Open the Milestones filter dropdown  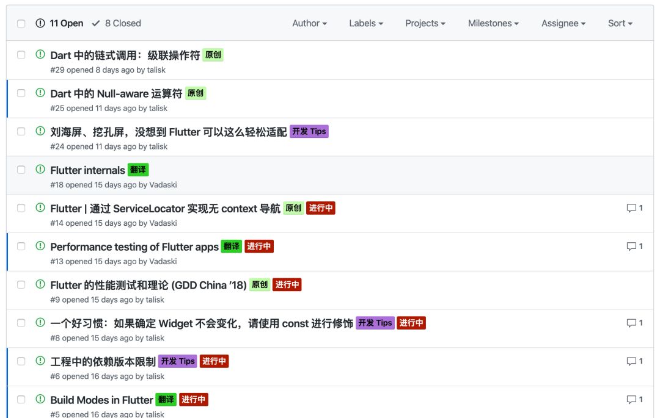point(493,24)
